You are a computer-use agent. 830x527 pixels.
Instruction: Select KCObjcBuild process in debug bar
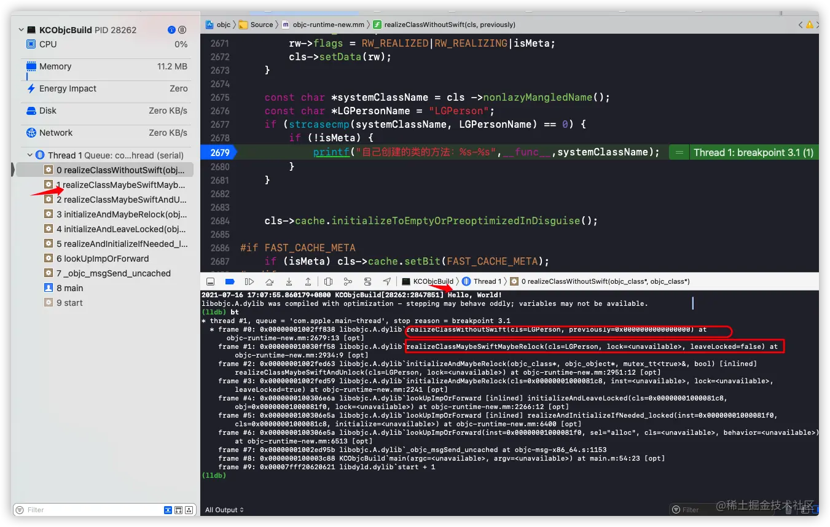(428, 281)
